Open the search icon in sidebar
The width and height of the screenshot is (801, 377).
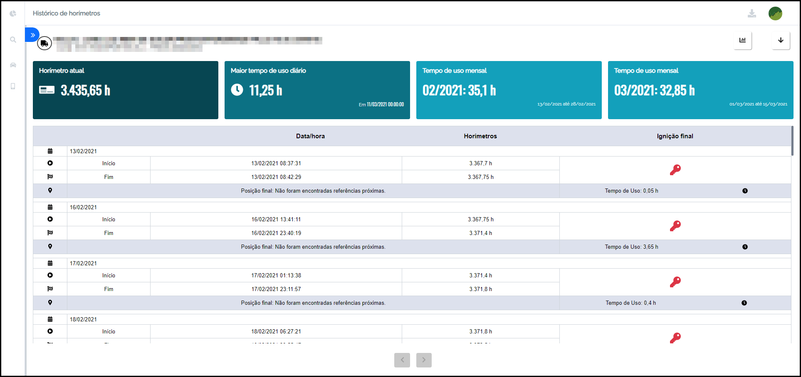[x=13, y=39]
